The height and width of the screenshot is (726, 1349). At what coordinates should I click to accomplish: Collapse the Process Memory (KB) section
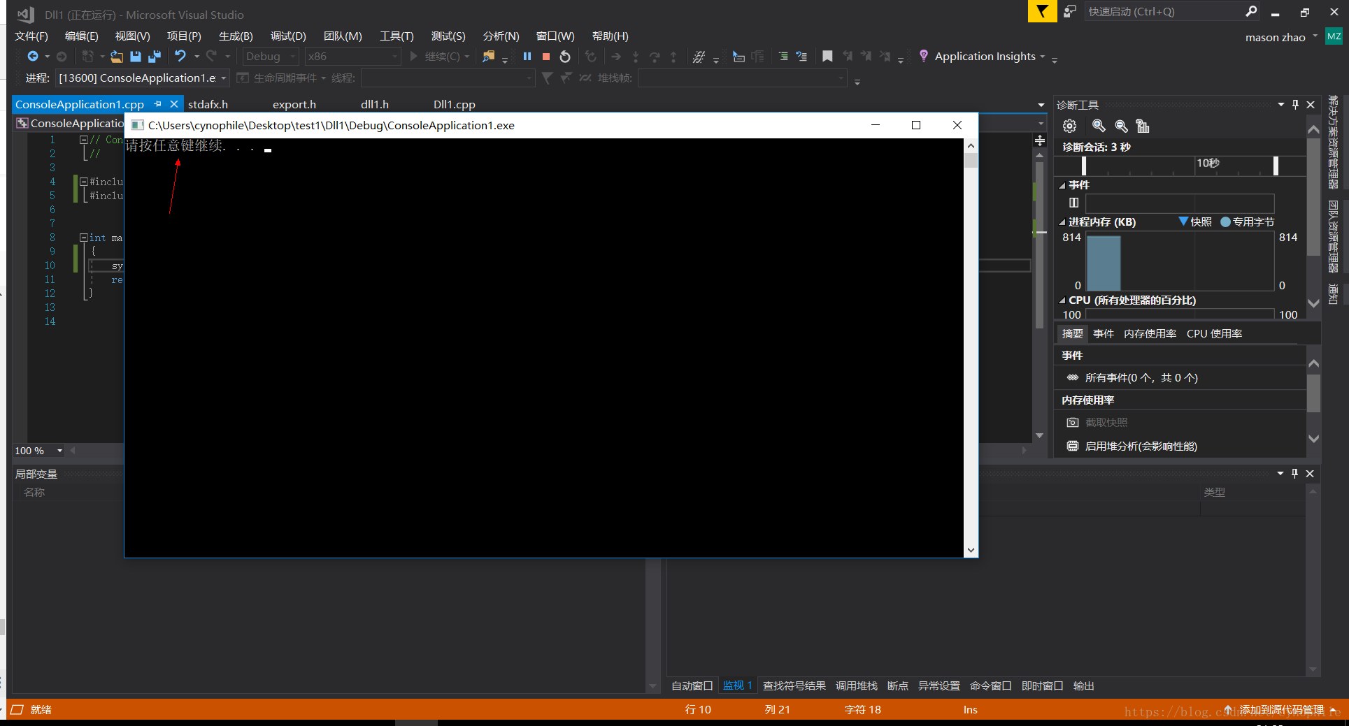1062,222
